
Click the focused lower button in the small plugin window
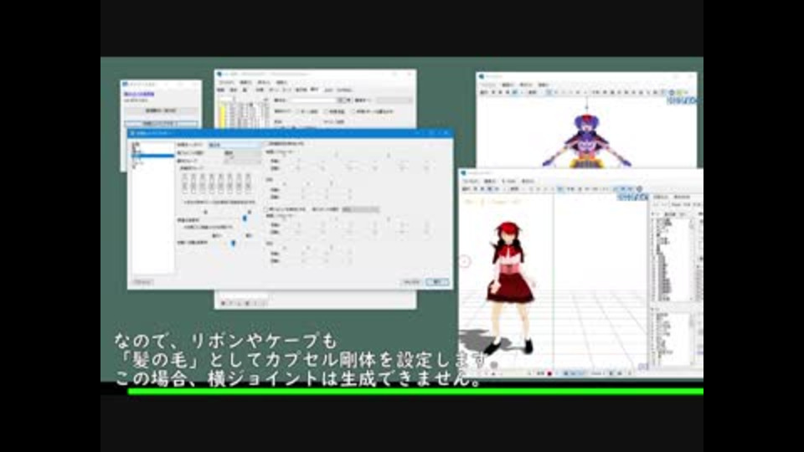161,124
